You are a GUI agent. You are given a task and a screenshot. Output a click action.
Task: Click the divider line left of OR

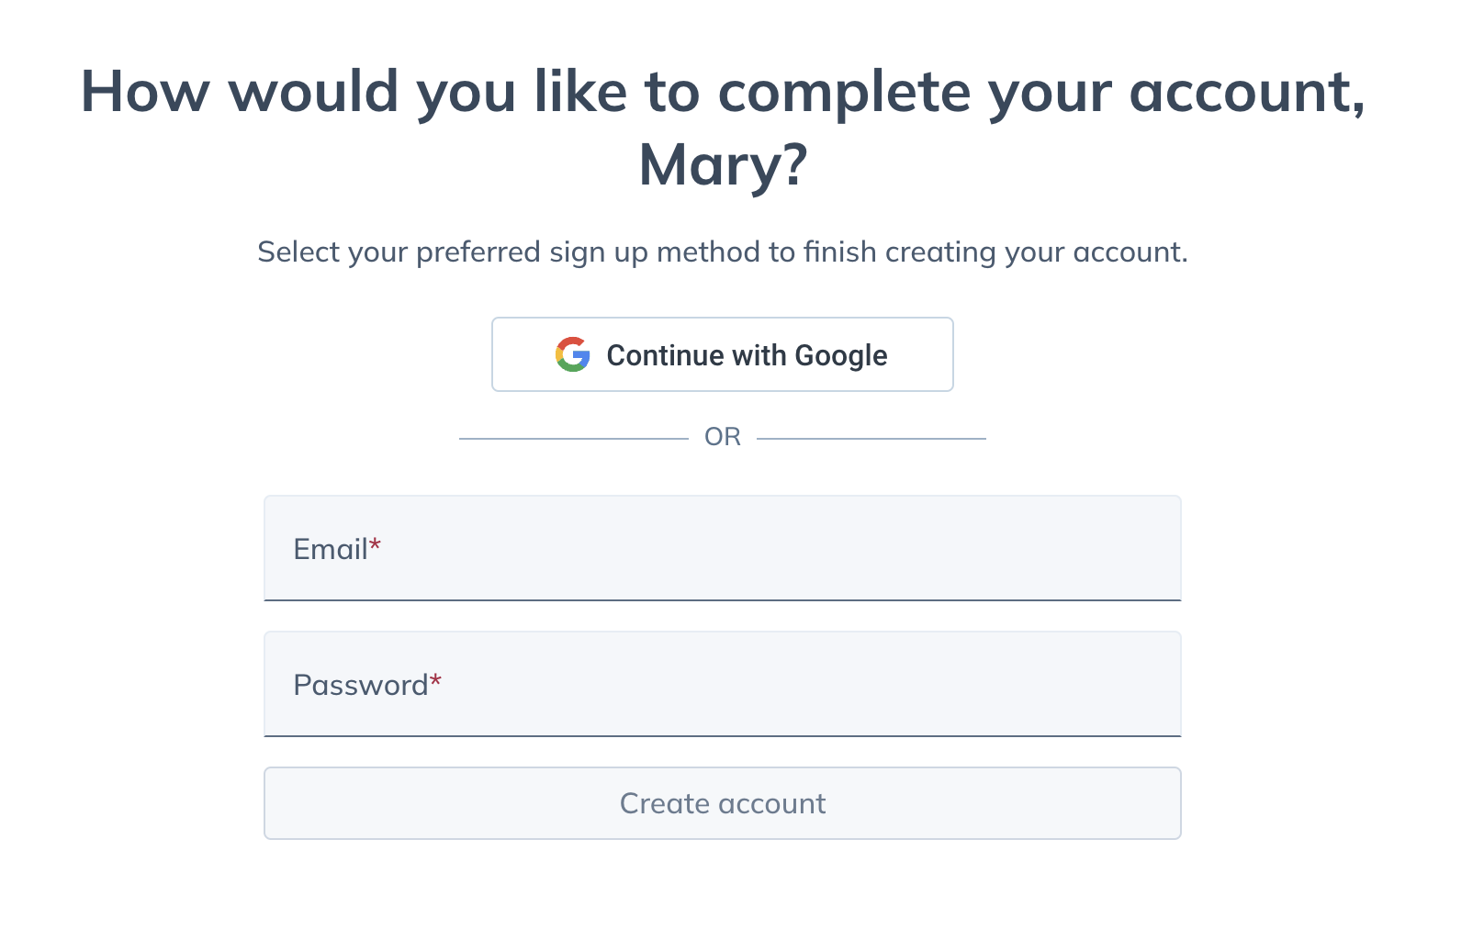coord(574,439)
